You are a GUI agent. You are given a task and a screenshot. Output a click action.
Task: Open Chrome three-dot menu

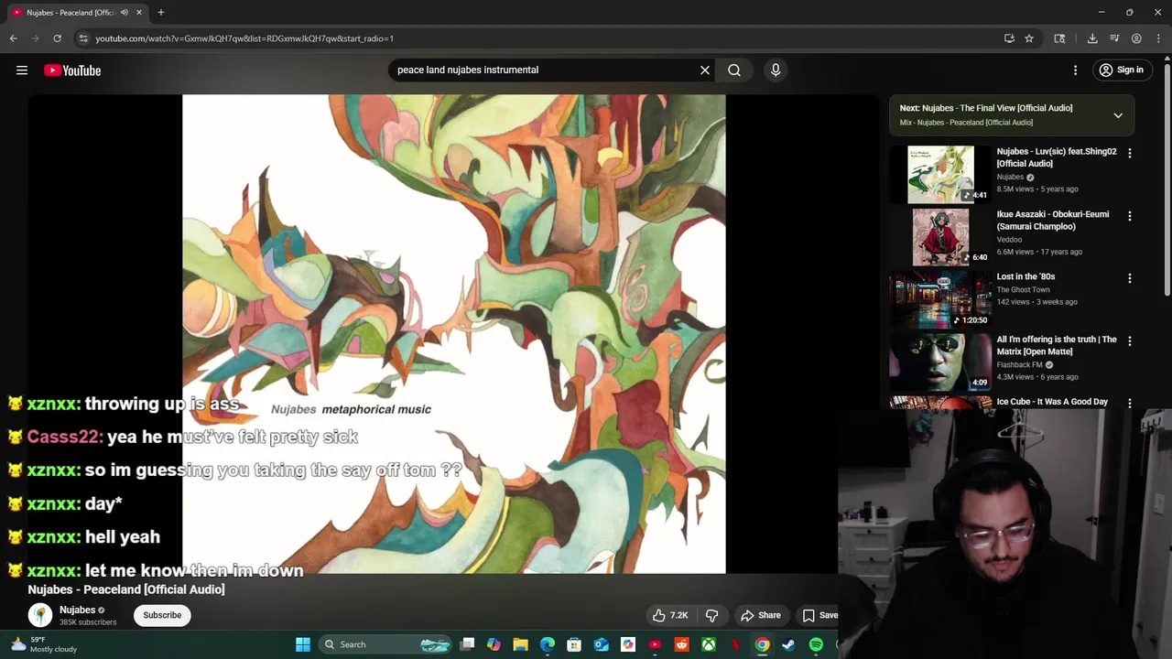[x=1158, y=38]
